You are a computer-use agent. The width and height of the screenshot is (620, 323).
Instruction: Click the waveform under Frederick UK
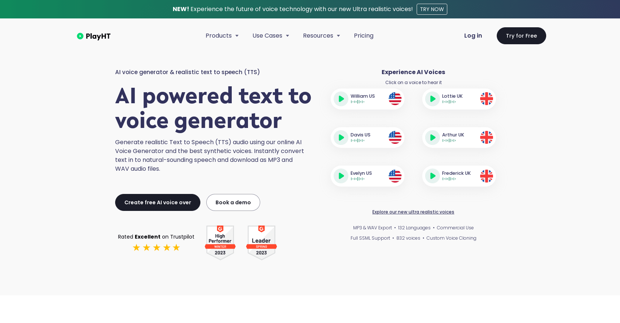[x=449, y=179]
